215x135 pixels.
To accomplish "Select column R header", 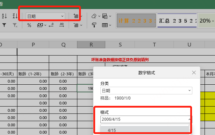I will tap(91, 44).
